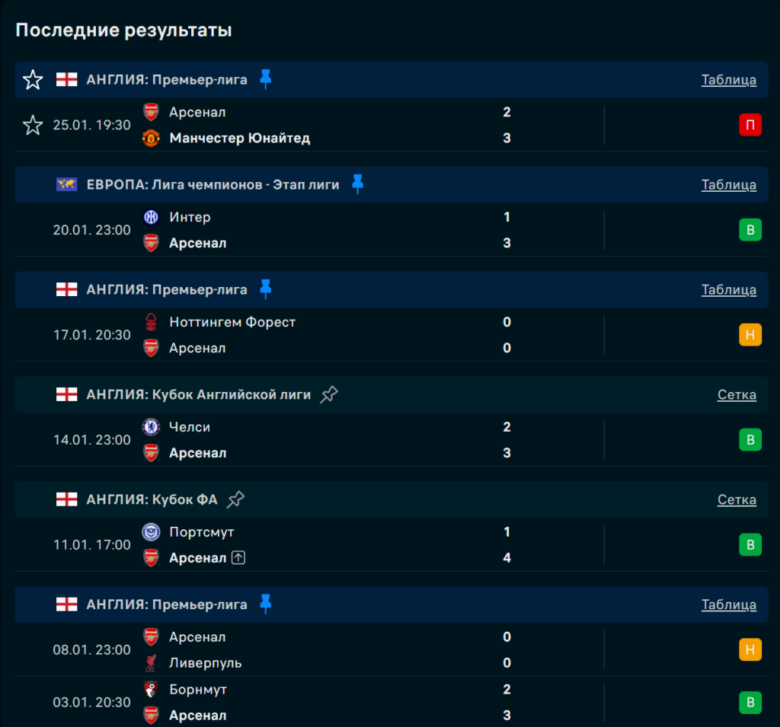This screenshot has height=727, width=780.
Task: Click the Chelsea club crest
Action: click(x=151, y=427)
